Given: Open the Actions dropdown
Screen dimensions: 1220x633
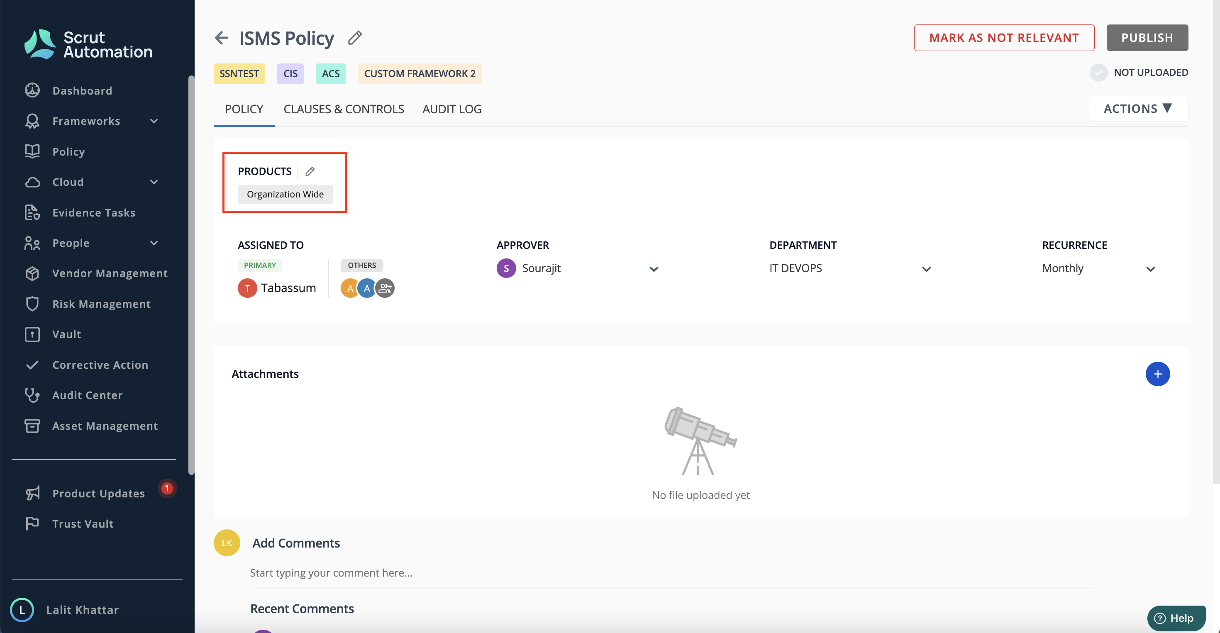Looking at the screenshot, I should pos(1138,108).
